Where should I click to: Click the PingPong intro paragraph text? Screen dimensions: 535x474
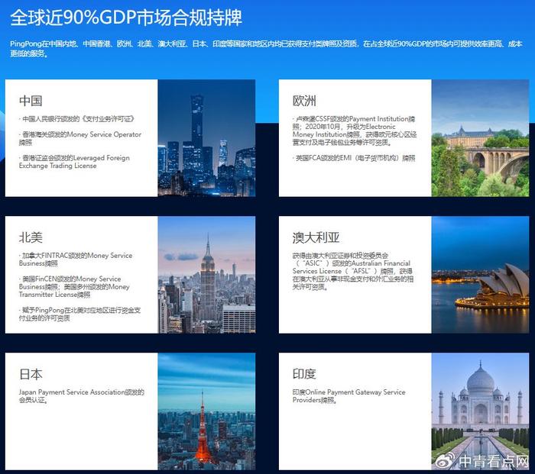point(266,49)
